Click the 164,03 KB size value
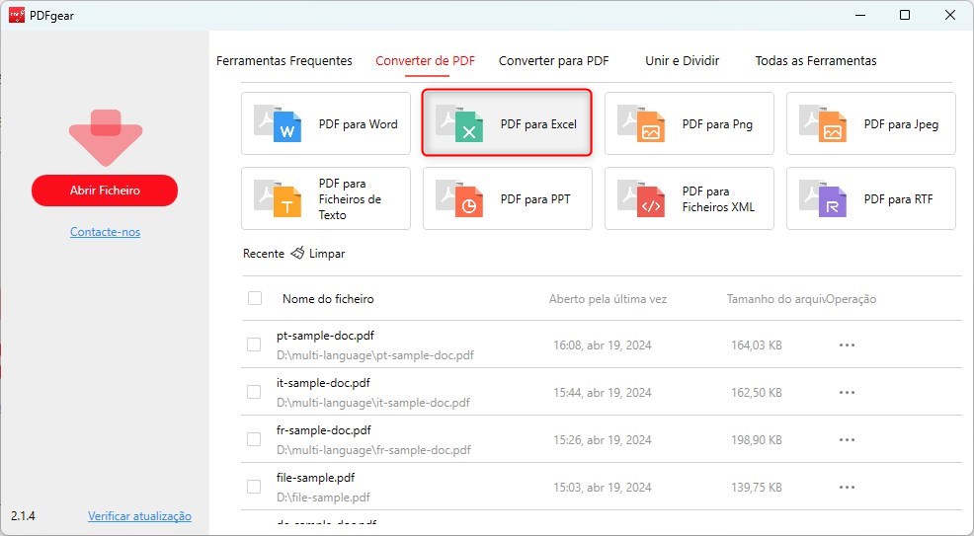Image resolution: width=974 pixels, height=536 pixels. 756,345
